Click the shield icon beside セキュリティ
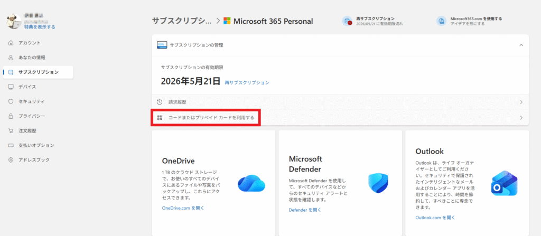 coord(11,101)
